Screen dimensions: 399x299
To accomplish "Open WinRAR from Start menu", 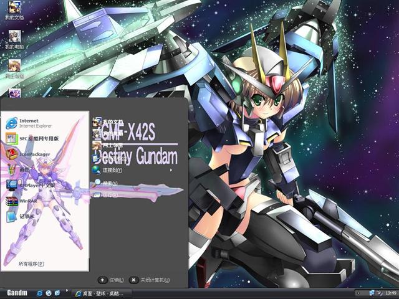I will [22, 201].
